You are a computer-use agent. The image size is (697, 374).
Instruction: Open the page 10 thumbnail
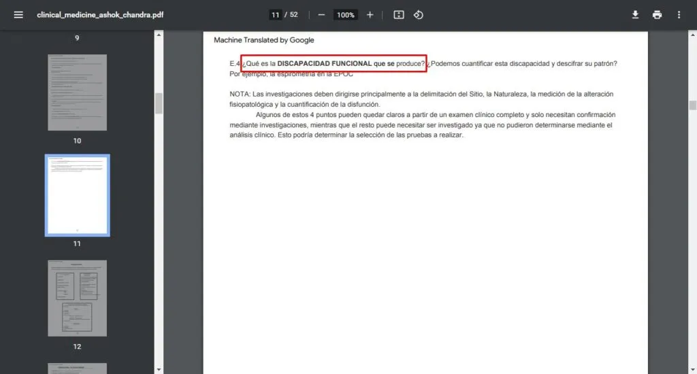click(77, 92)
